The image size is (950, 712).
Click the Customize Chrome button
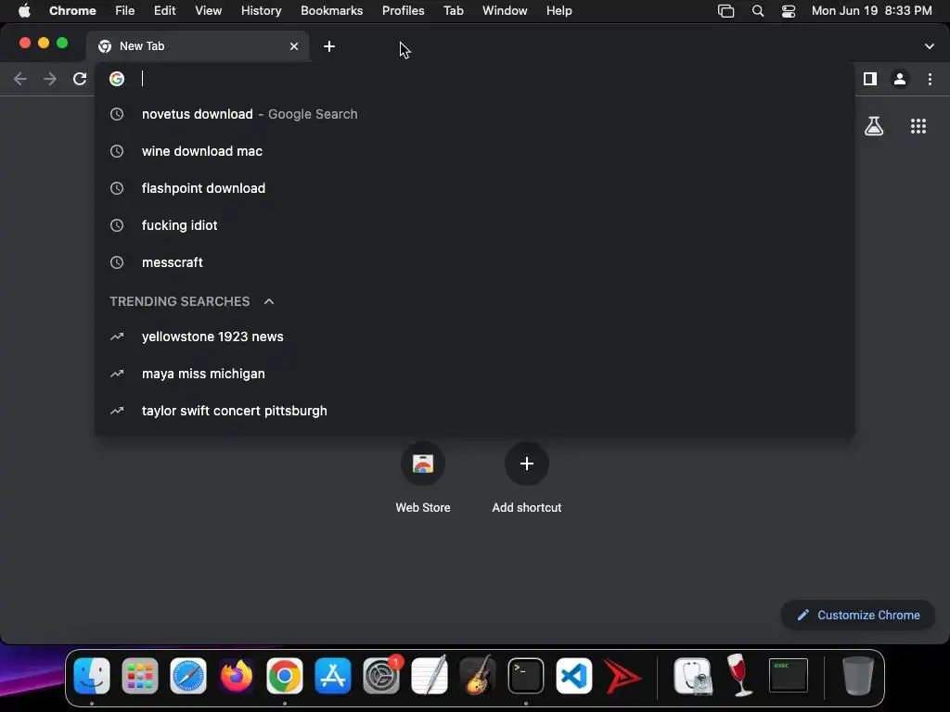[858, 616]
